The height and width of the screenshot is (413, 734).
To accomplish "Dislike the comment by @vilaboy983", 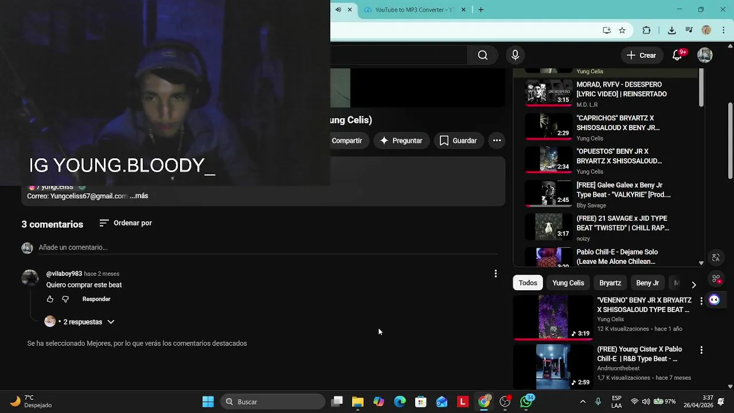I will (x=65, y=299).
